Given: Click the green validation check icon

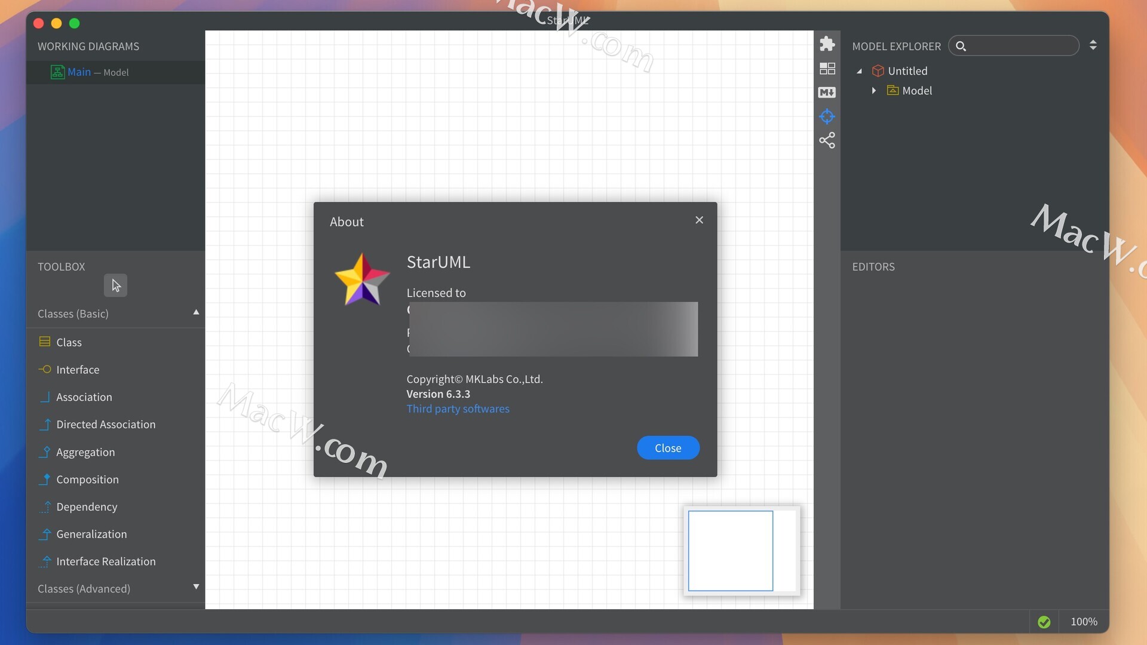Looking at the screenshot, I should tap(1044, 622).
